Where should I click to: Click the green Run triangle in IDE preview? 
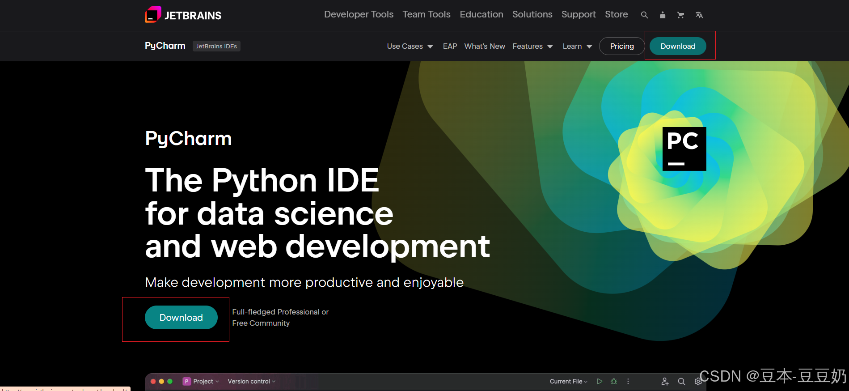600,381
